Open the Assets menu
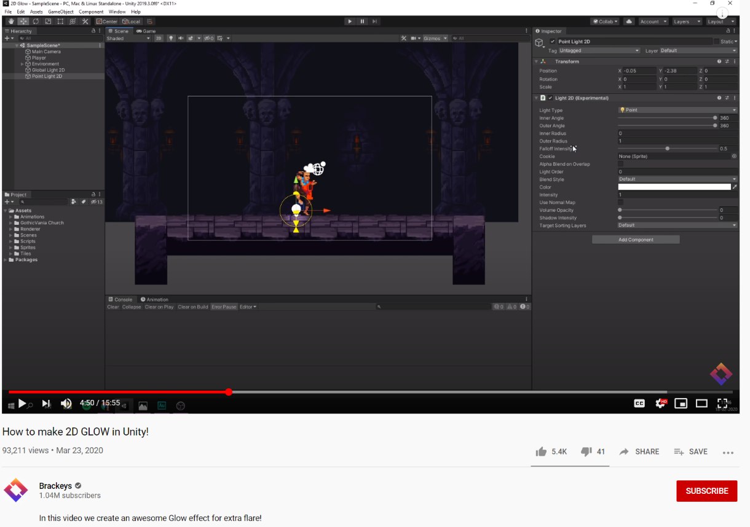 (x=36, y=12)
